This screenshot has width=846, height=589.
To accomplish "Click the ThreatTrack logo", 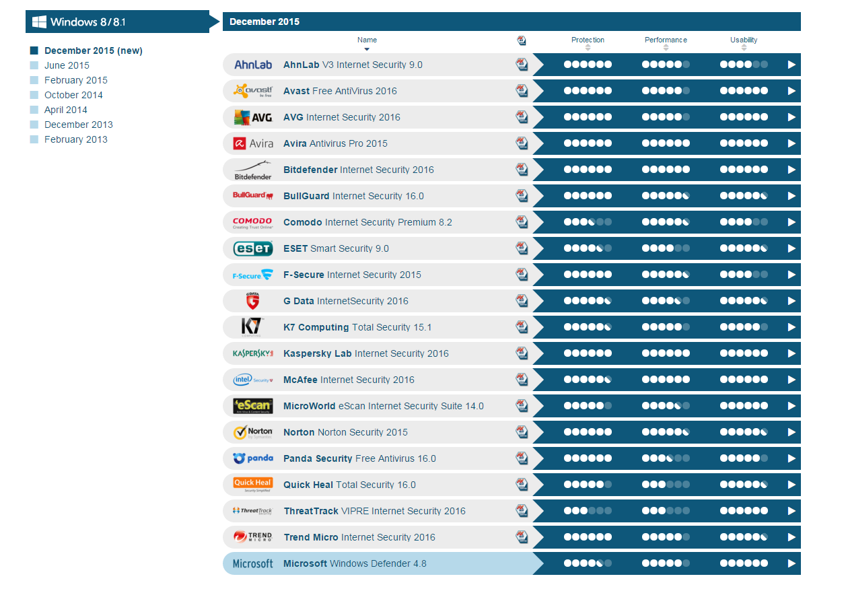I will [252, 511].
